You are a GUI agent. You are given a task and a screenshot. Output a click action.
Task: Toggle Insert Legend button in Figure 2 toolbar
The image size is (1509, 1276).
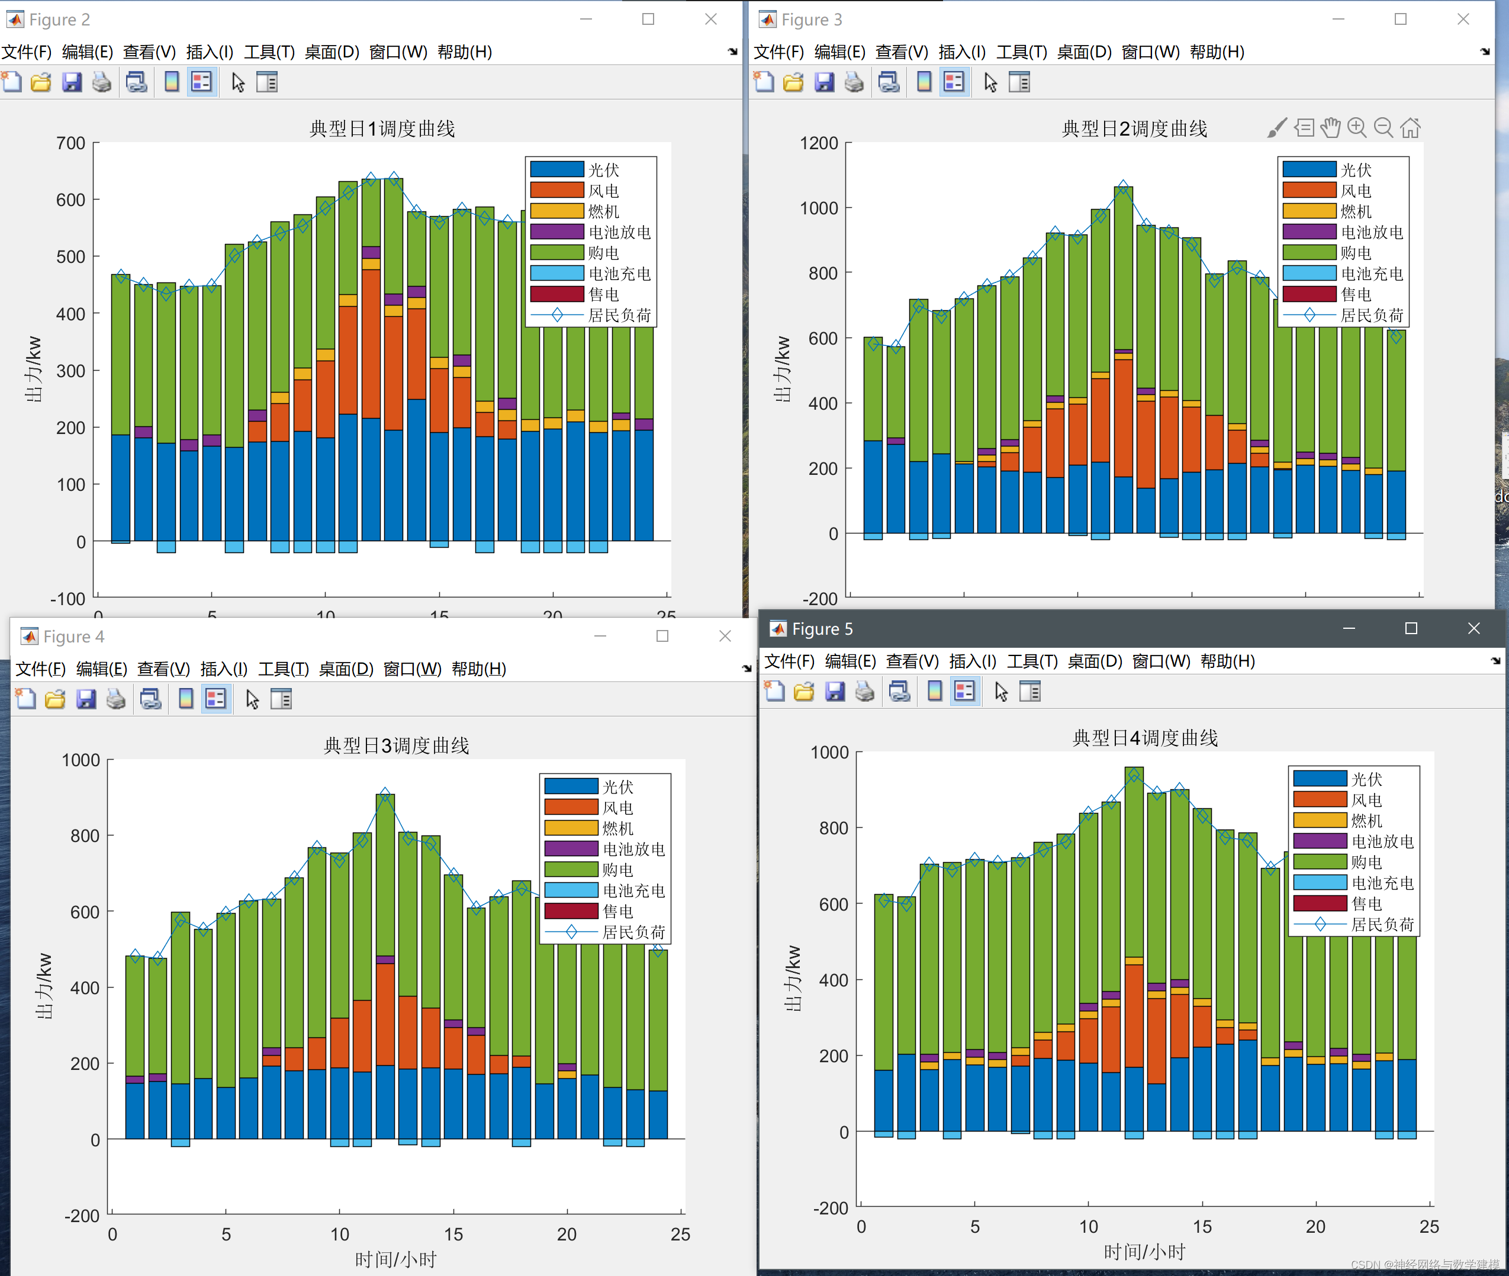202,82
